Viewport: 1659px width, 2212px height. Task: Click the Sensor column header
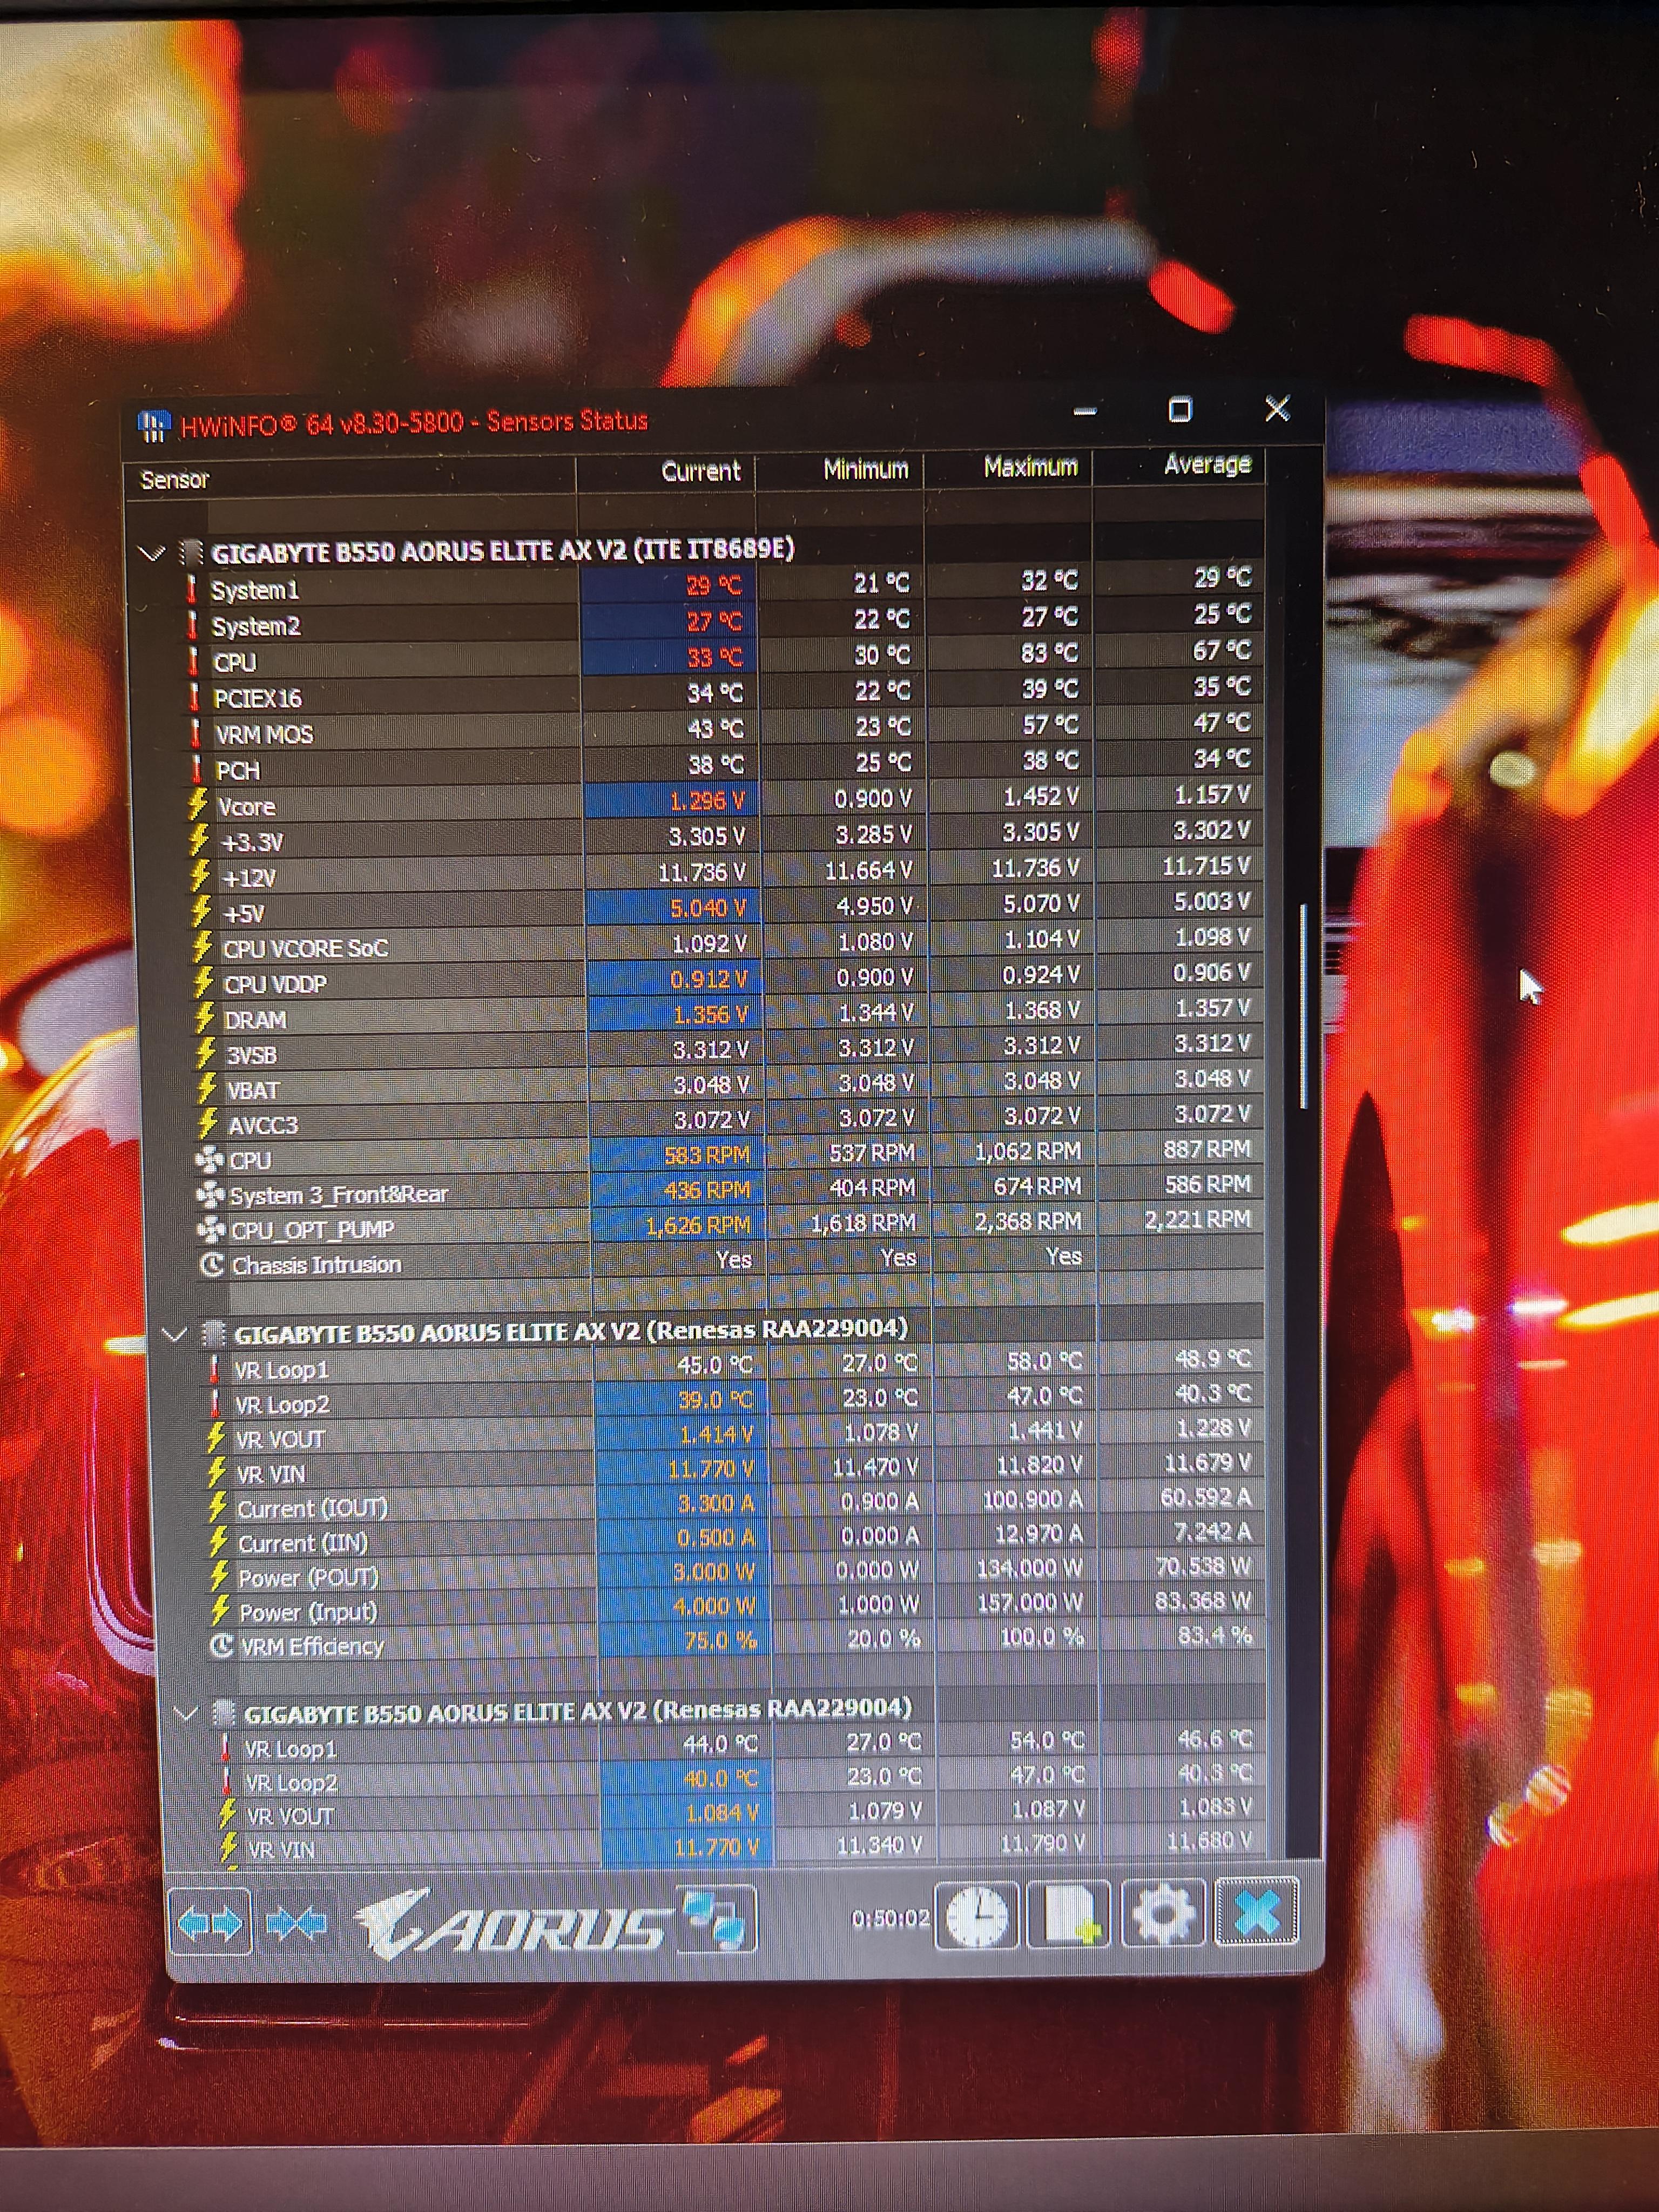(175, 480)
